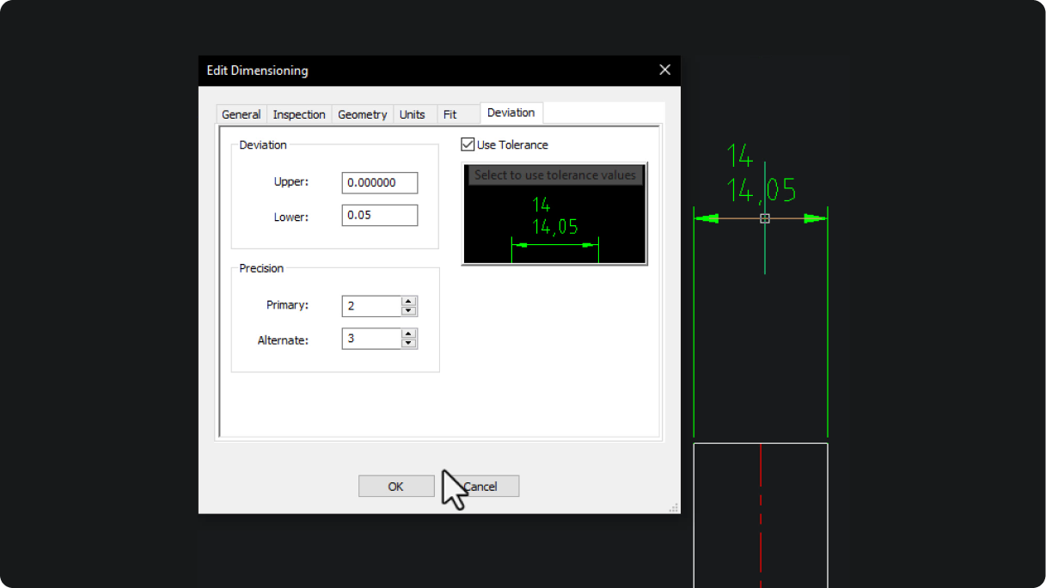Screen dimensions: 1046x588
Task: Select the Geometry tab
Action: [362, 114]
